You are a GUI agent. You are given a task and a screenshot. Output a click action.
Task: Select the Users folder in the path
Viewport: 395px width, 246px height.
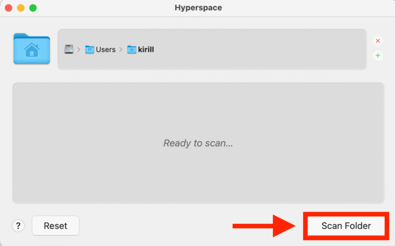(100, 50)
